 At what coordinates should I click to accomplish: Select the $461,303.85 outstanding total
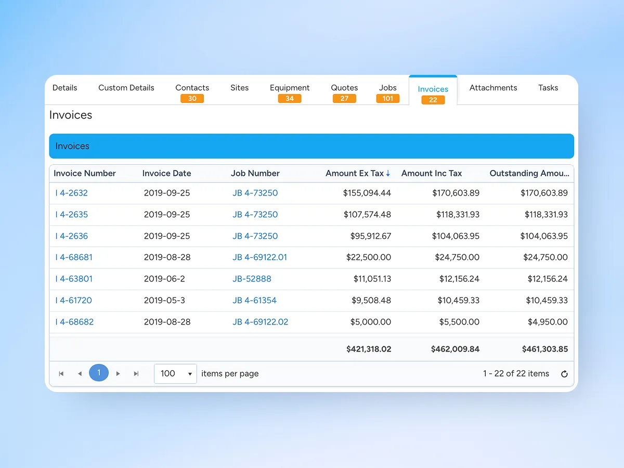[545, 349]
